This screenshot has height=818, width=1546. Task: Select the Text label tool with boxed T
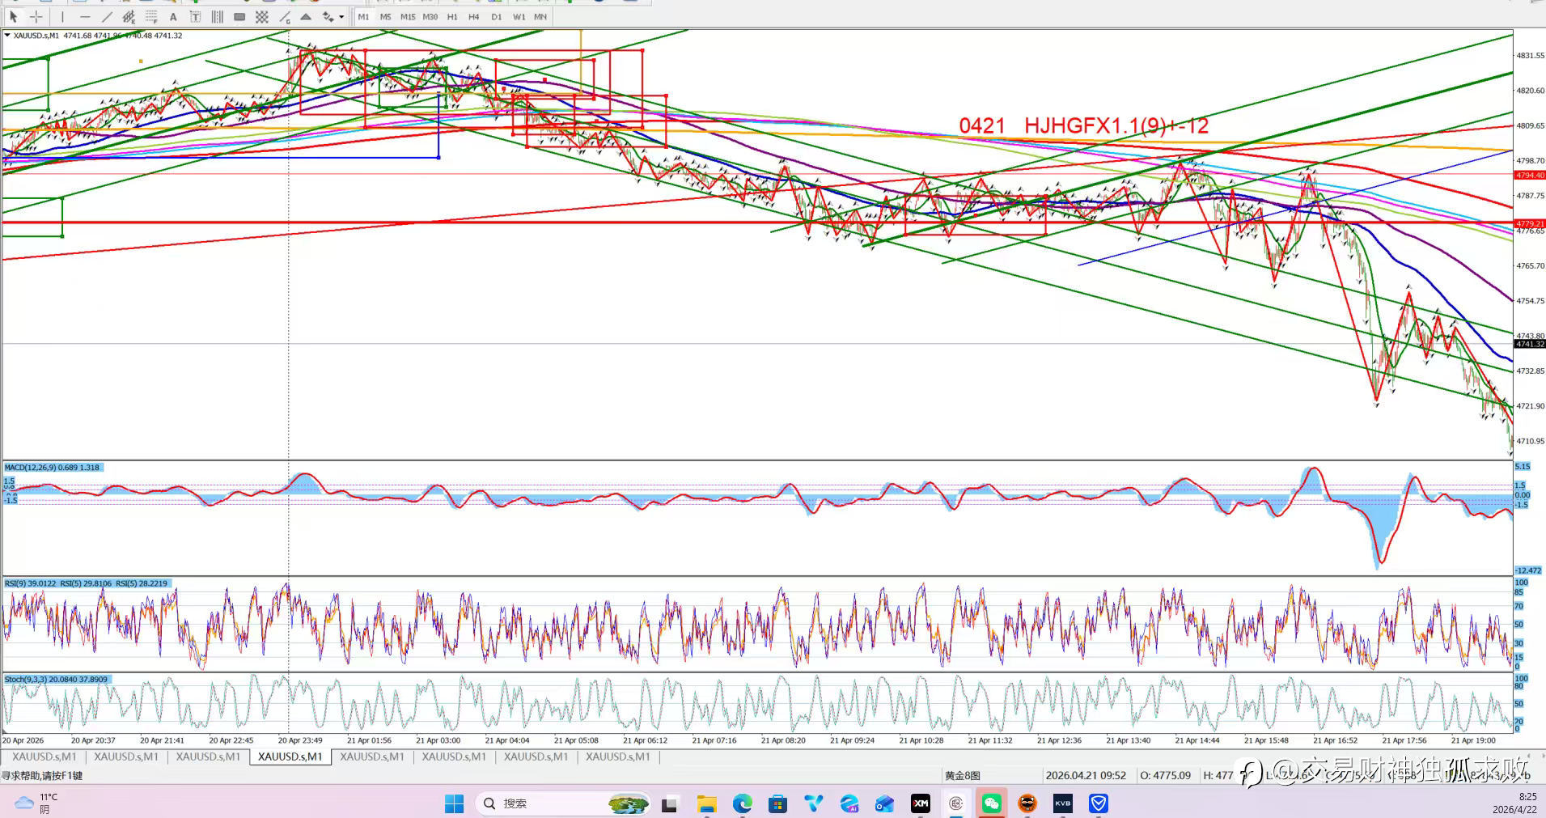point(195,17)
